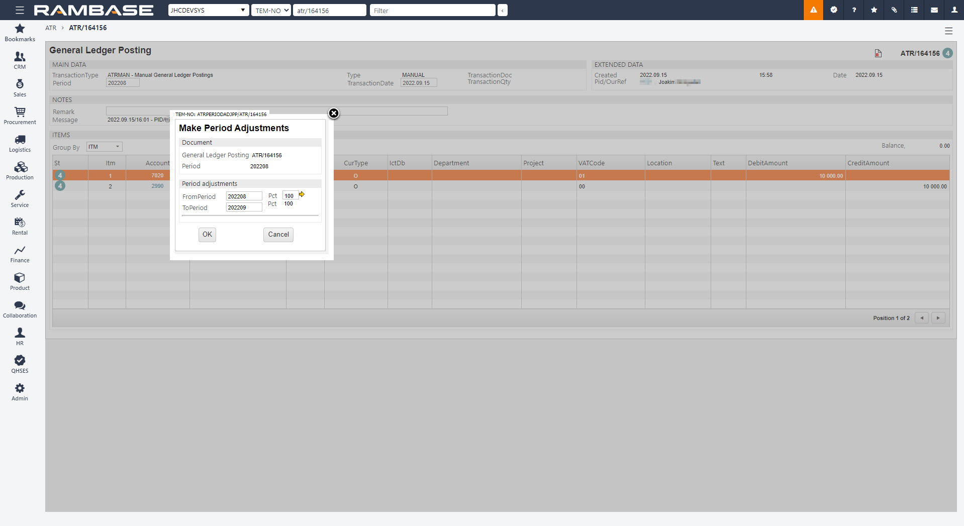This screenshot has height=526, width=964.
Task: Open the help question mark icon
Action: (x=854, y=10)
